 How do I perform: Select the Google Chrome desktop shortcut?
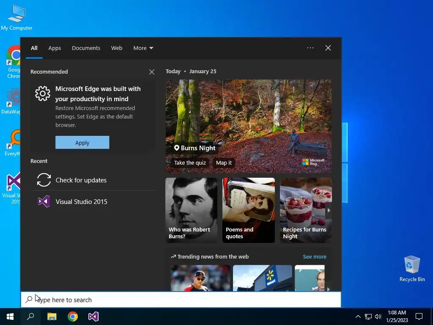point(13,62)
